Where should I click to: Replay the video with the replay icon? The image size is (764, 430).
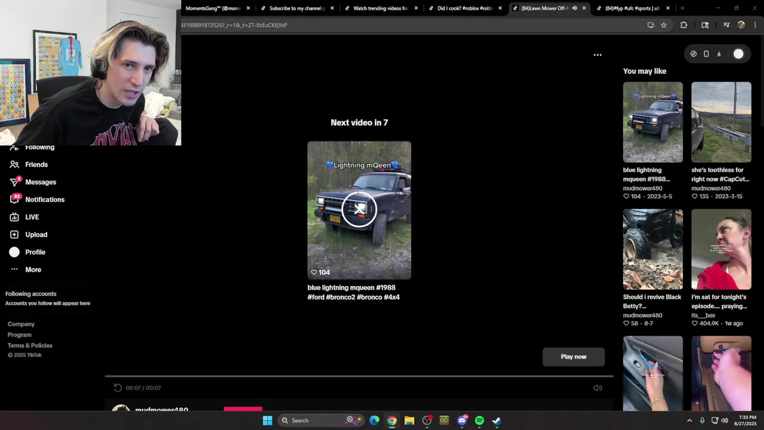click(118, 388)
